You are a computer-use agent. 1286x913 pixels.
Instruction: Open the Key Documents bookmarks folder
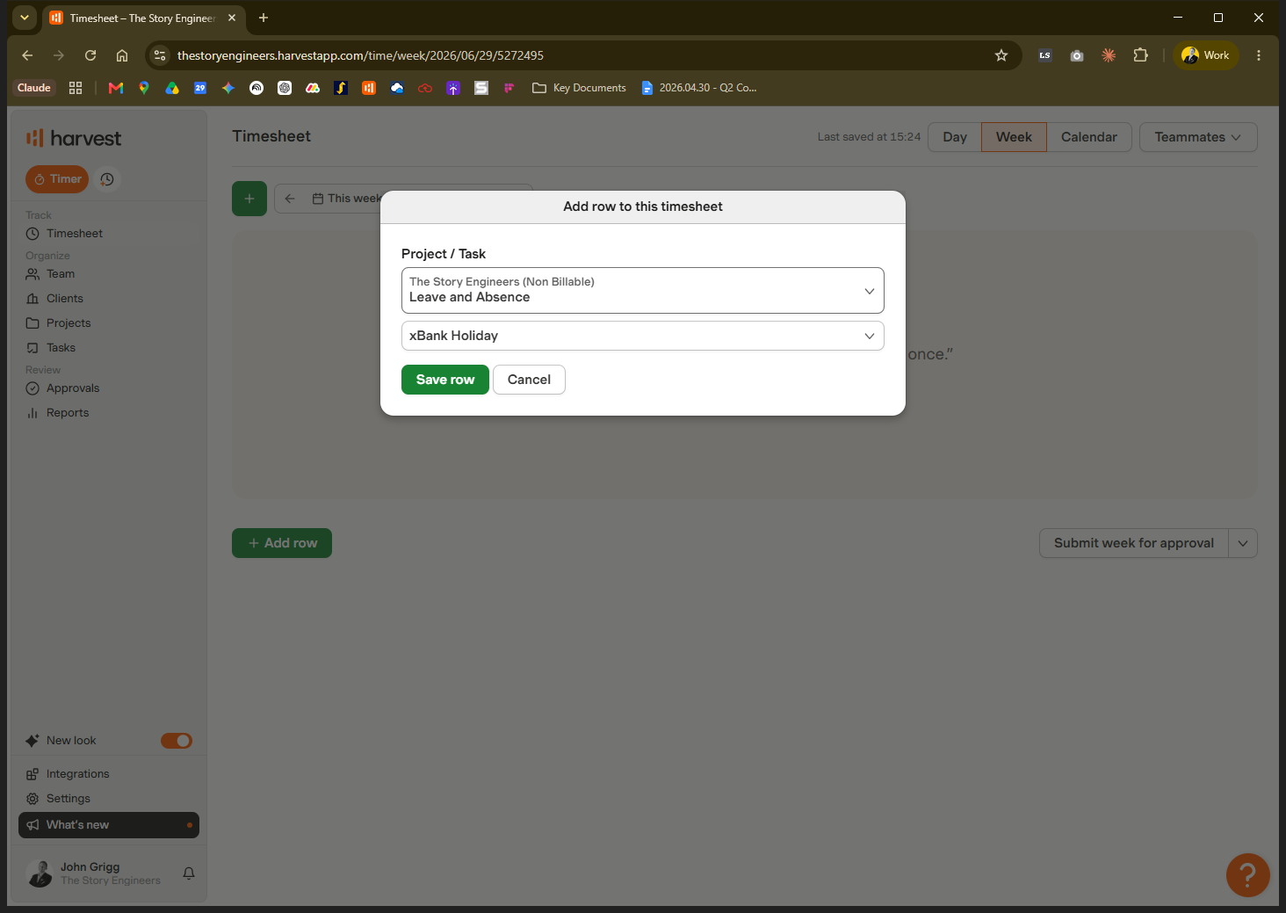(580, 88)
